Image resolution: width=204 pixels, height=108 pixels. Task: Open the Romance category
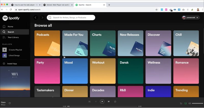[x=186, y=71]
